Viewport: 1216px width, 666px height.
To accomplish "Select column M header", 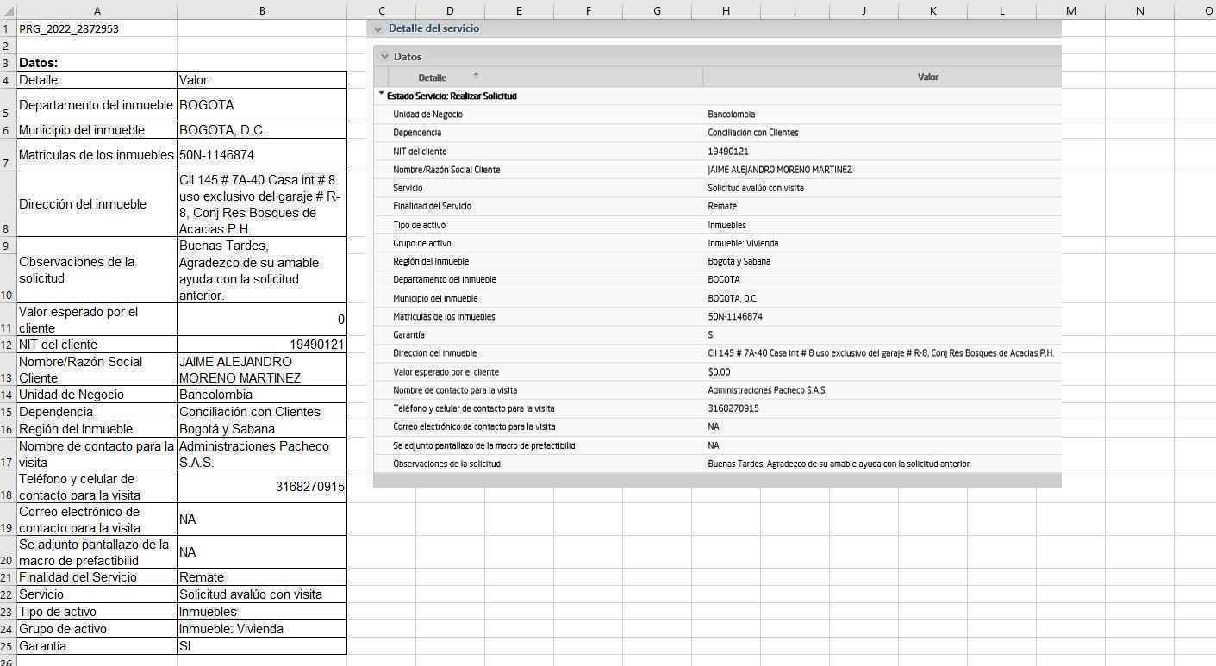I will [1070, 10].
